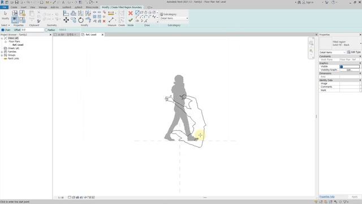This screenshot has height=204, width=362.
Task: Toggle the Chain checkbox
Action: (3, 30)
